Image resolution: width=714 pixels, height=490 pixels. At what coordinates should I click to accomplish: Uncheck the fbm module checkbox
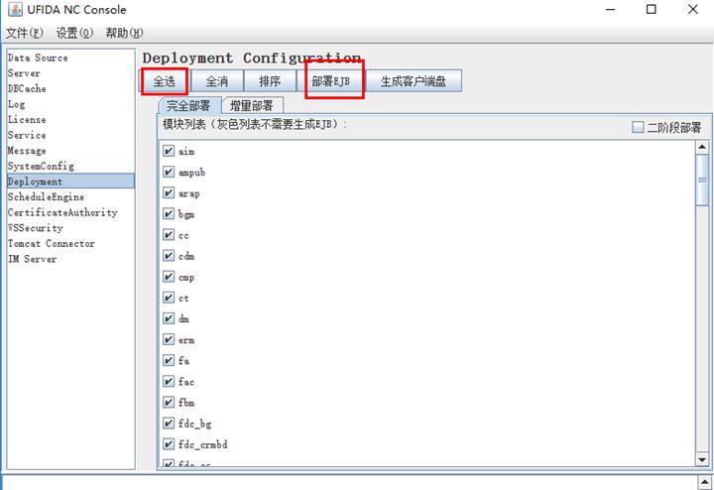click(x=169, y=402)
